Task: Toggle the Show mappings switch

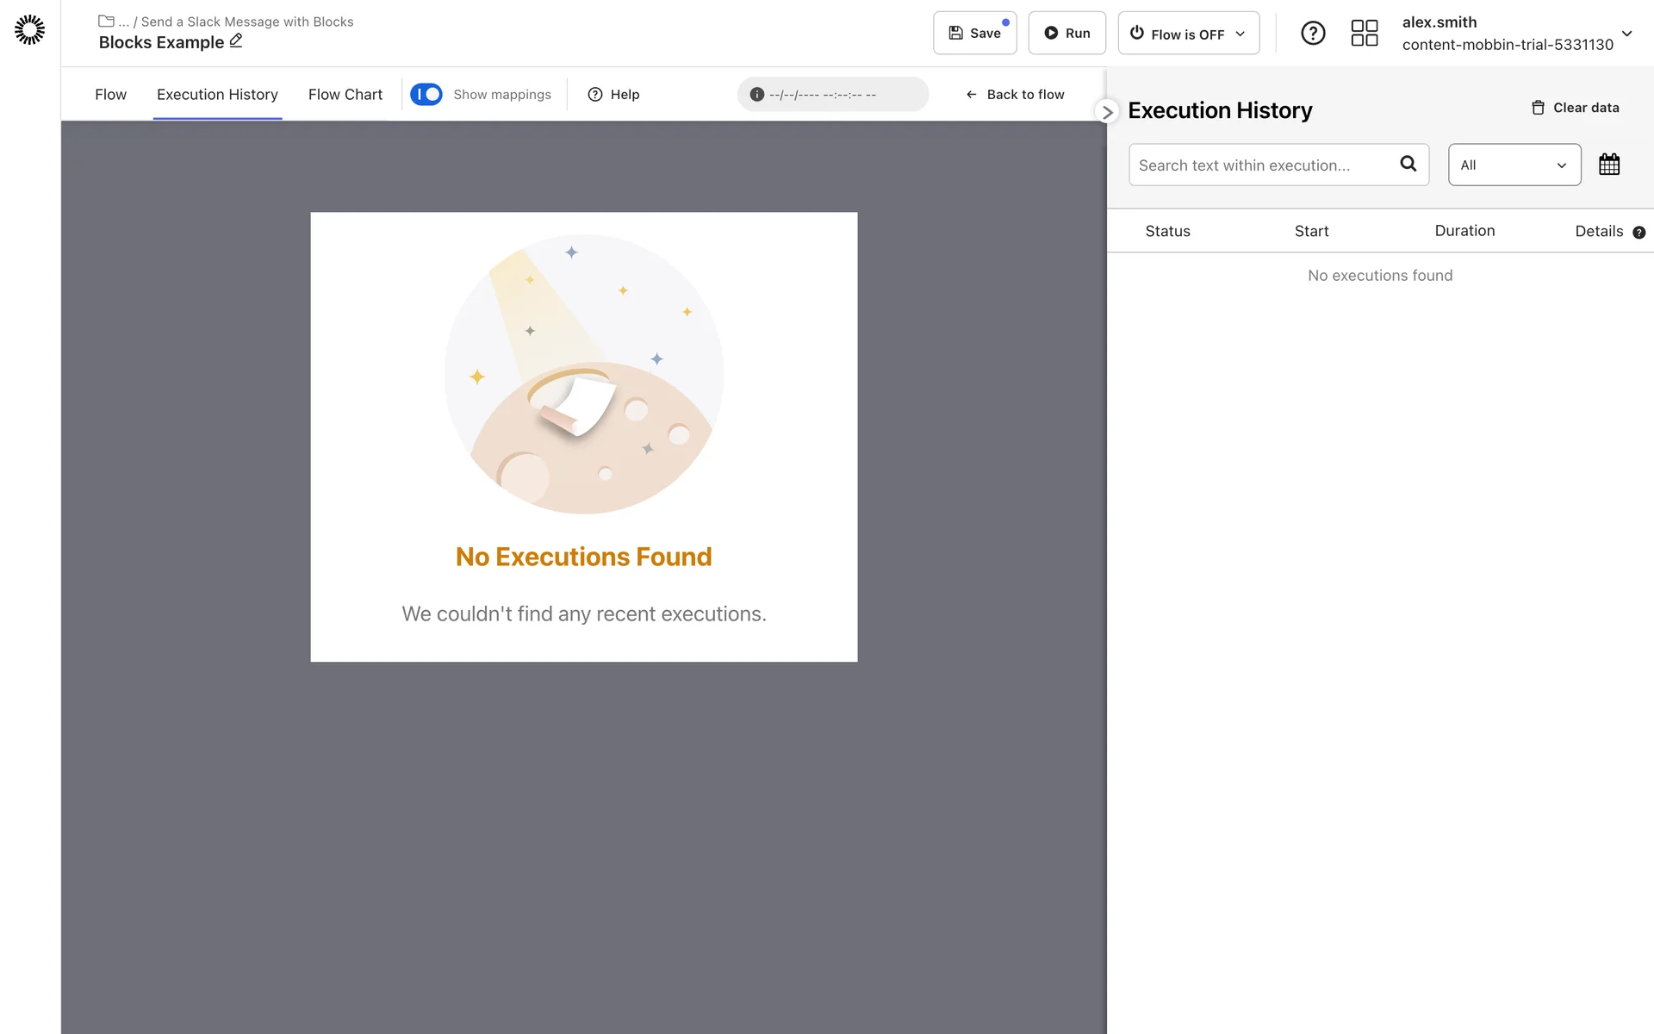Action: 426,95
